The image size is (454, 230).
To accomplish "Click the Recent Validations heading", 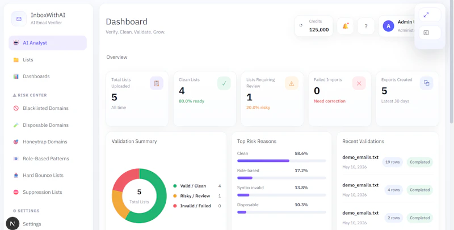I will click(x=363, y=141).
